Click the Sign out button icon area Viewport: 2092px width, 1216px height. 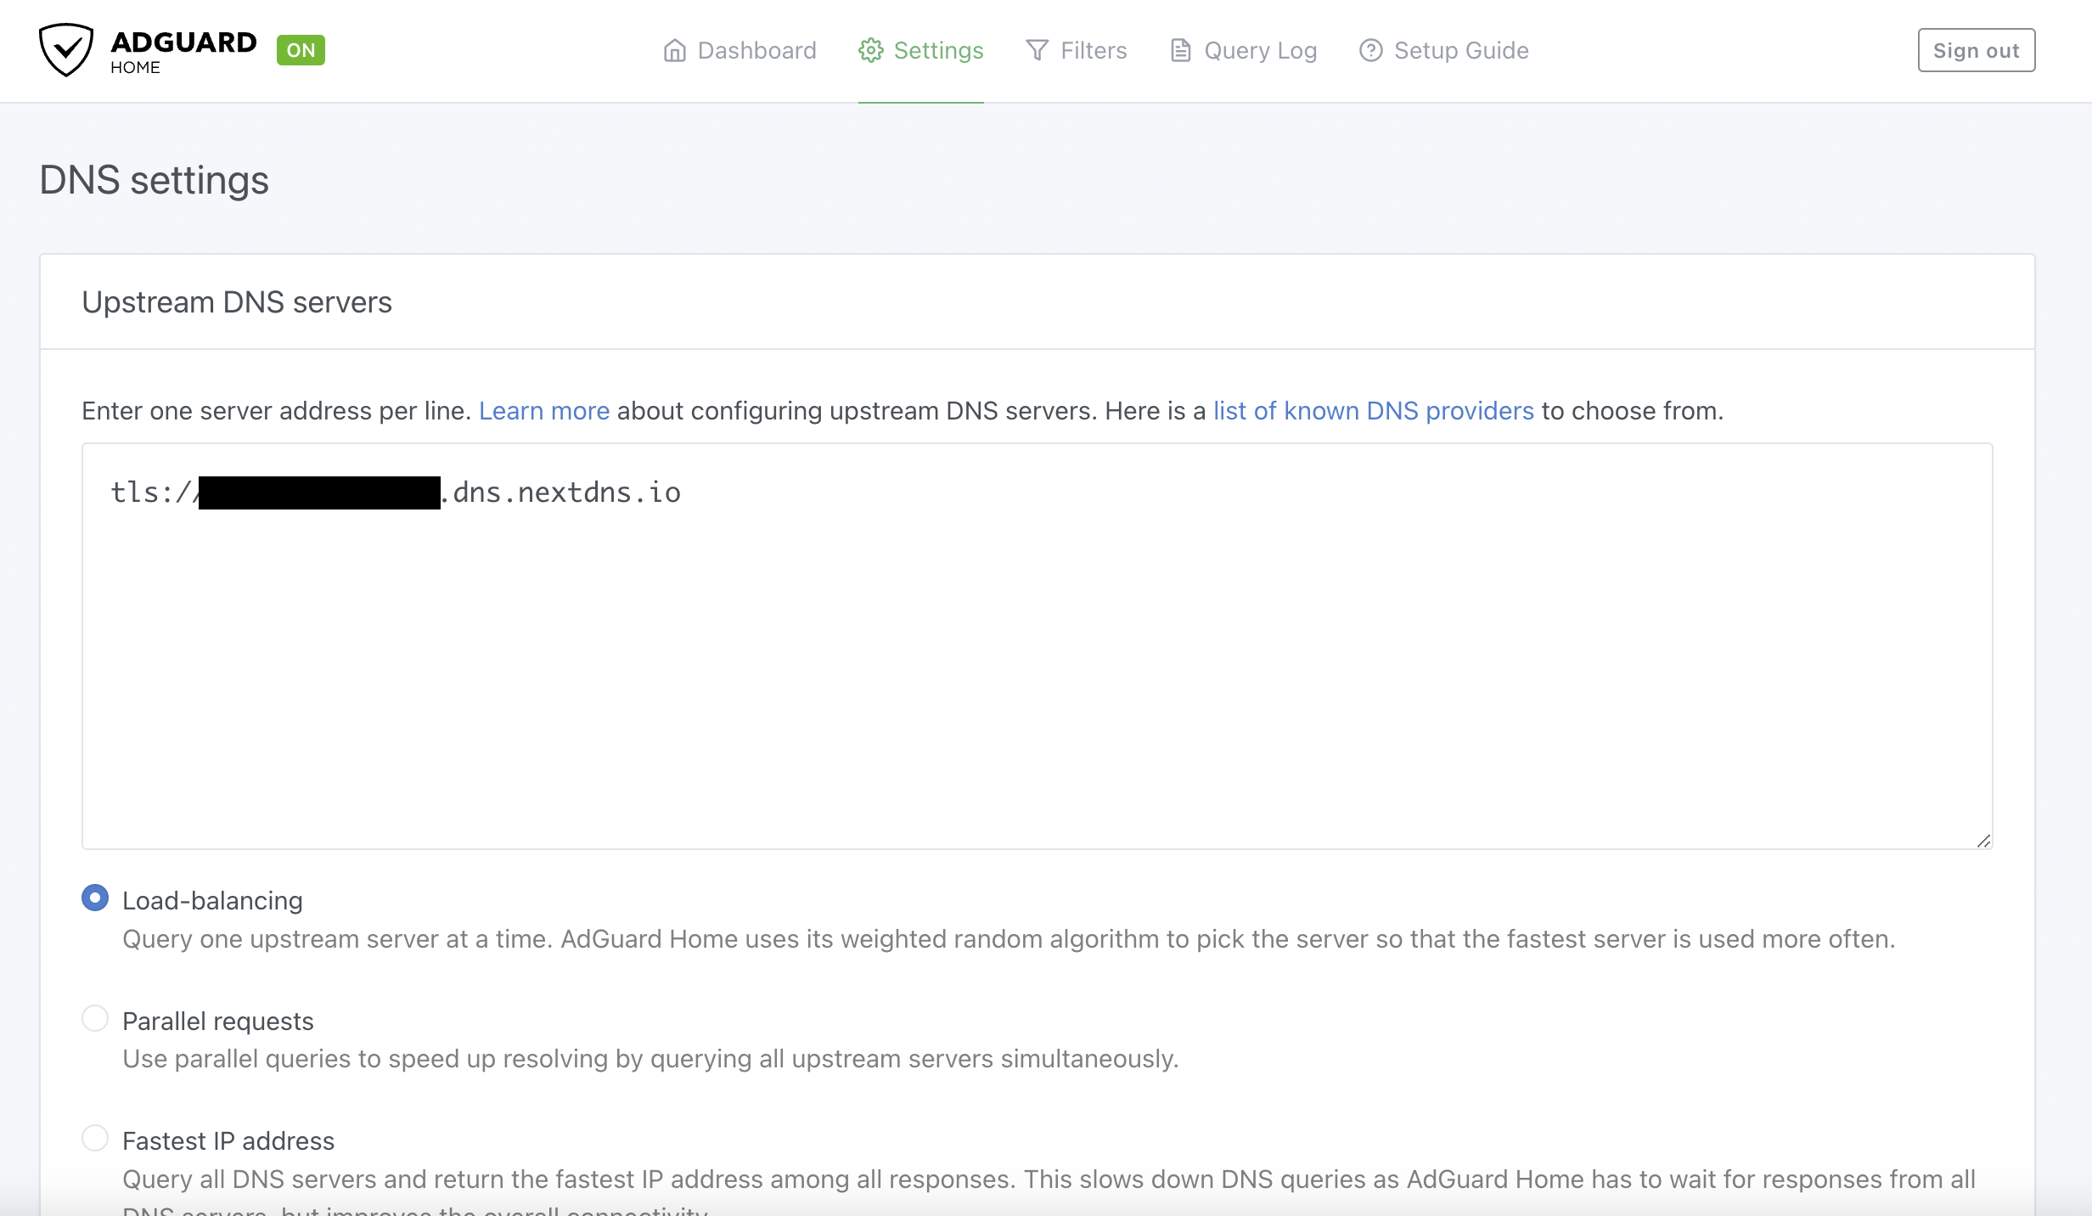[x=1977, y=51]
